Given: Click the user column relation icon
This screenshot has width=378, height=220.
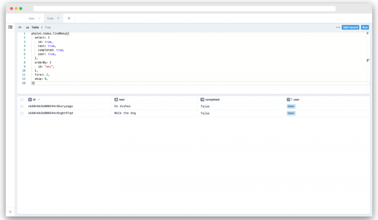Looking at the screenshot, I should [289, 99].
